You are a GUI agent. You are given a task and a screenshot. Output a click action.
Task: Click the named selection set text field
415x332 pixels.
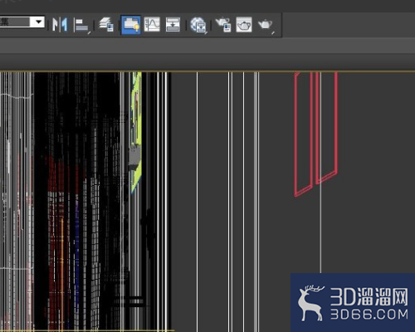15,22
